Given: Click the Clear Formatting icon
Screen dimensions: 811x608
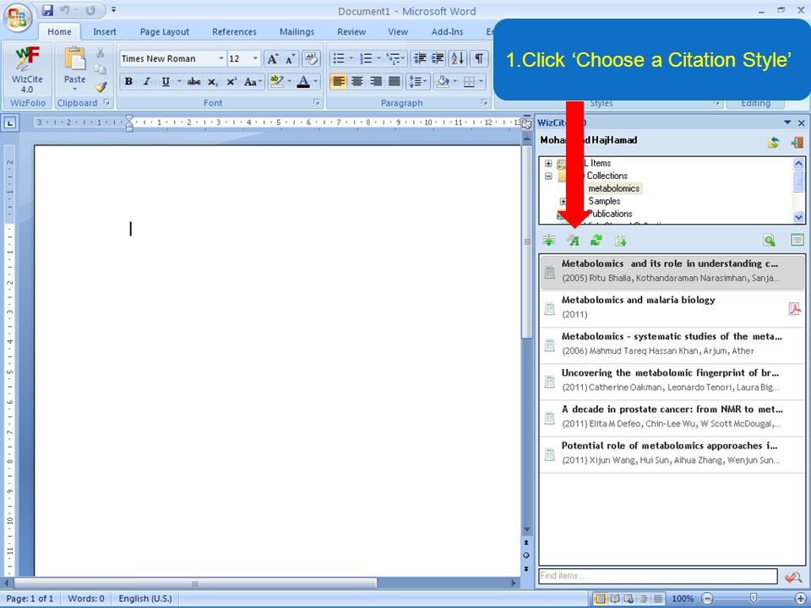Looking at the screenshot, I should pyautogui.click(x=311, y=59).
